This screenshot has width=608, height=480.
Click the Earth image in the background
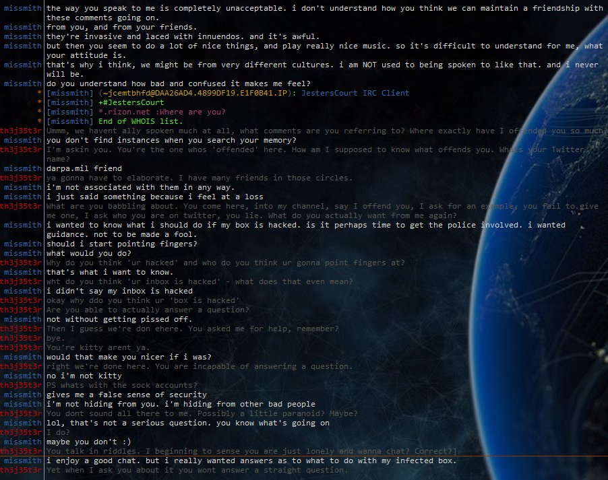tap(553, 202)
